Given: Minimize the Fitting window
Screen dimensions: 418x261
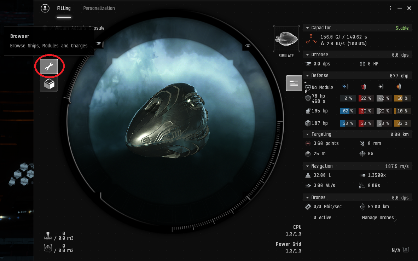Looking at the screenshot, I should pyautogui.click(x=400, y=8).
